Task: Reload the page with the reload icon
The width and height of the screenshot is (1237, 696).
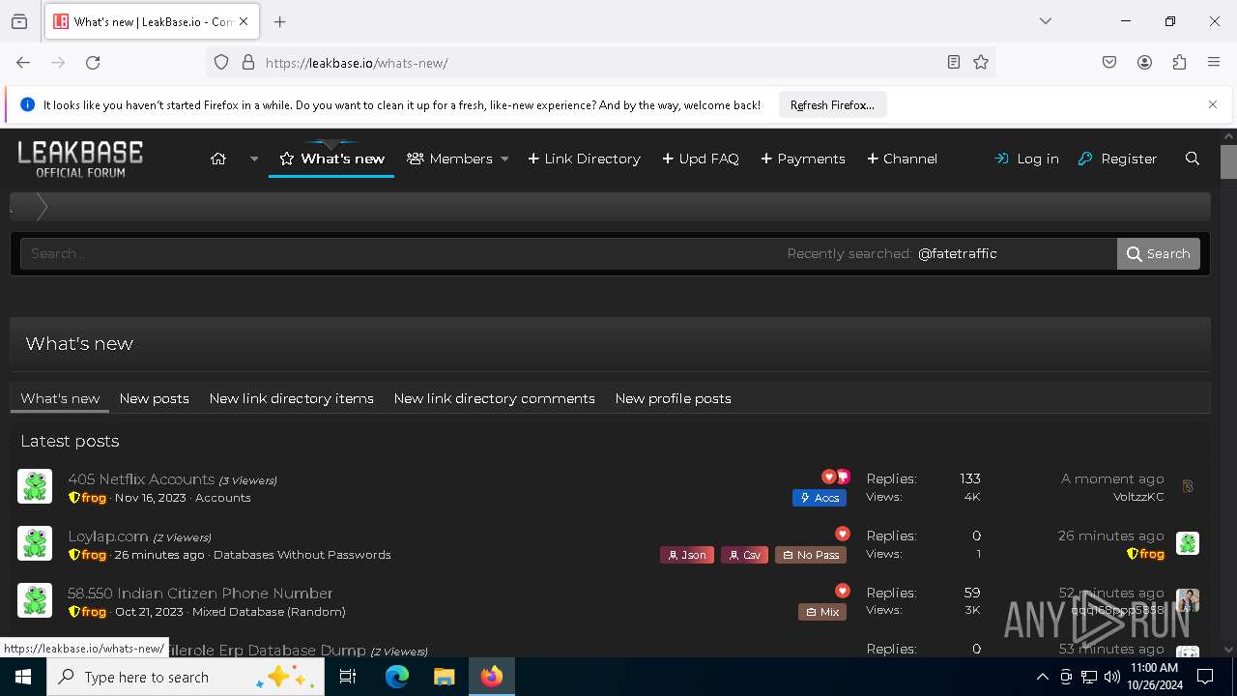Action: pos(93,63)
